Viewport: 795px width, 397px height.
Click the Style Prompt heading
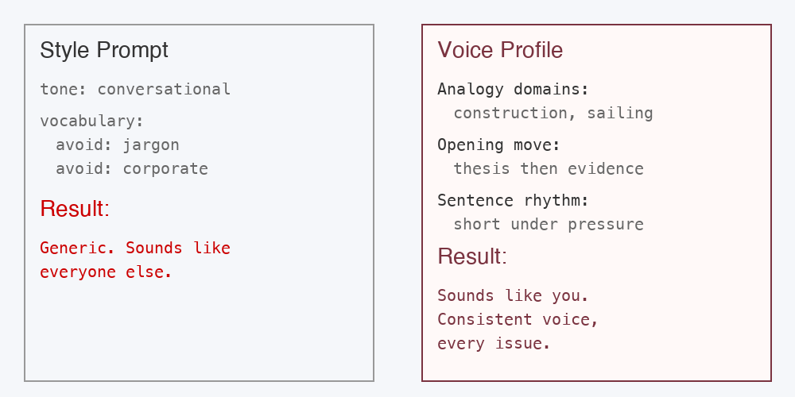[104, 50]
